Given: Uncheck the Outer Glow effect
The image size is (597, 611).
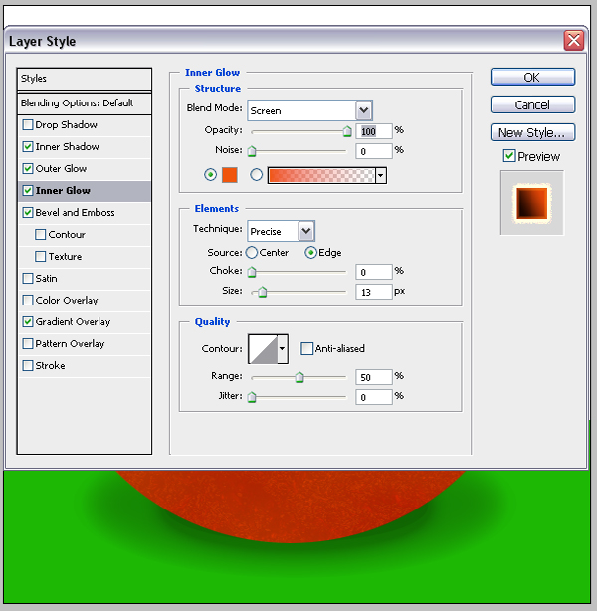Looking at the screenshot, I should 28,169.
